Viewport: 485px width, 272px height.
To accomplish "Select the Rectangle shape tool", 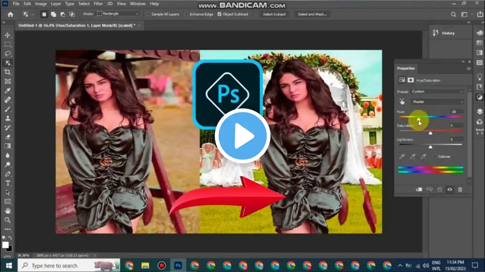I will pos(8,201).
